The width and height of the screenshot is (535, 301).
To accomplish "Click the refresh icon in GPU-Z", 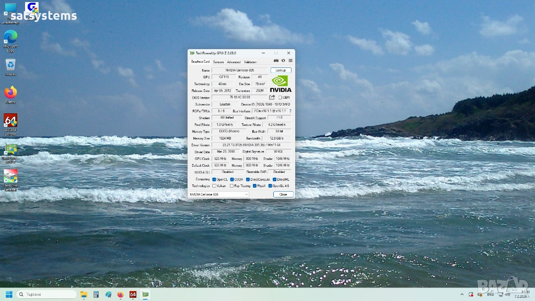I will tap(283, 61).
